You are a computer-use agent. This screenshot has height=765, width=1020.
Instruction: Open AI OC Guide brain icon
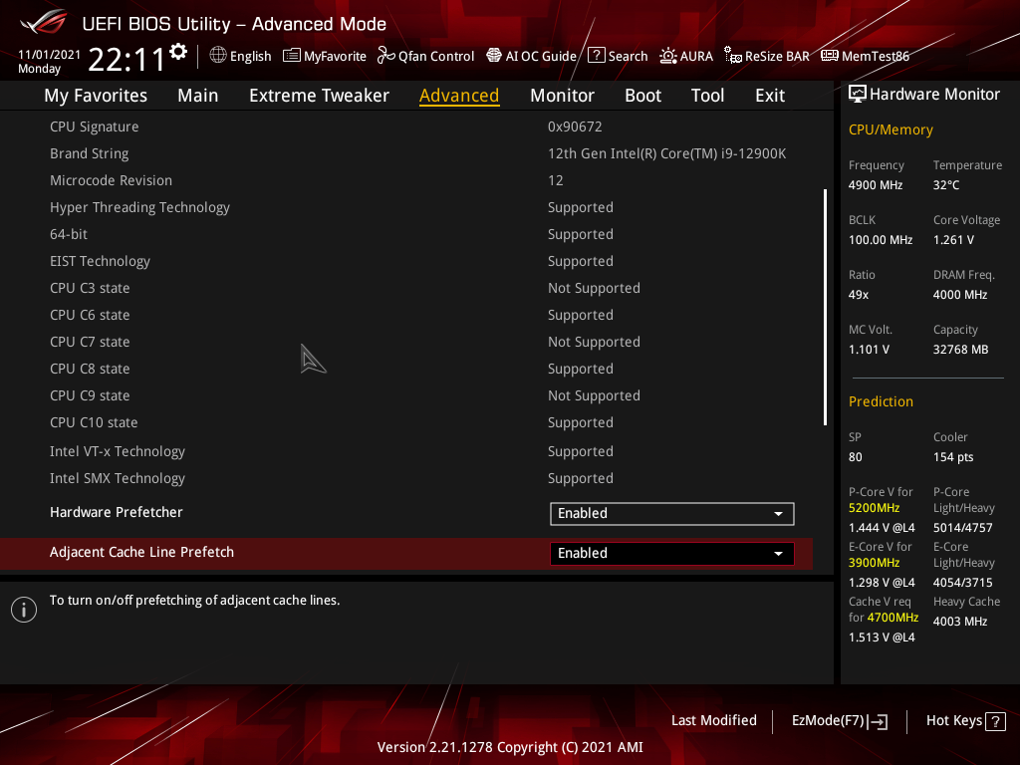coord(494,56)
